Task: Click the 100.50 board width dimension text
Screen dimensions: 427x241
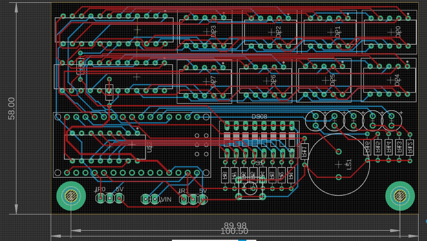Action: (x=234, y=231)
